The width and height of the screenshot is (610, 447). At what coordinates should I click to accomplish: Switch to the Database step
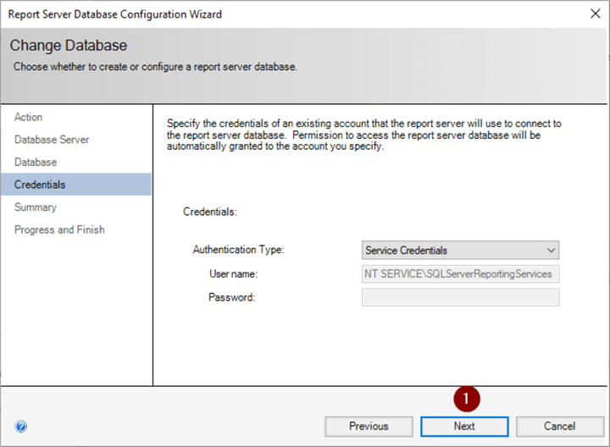pyautogui.click(x=36, y=162)
